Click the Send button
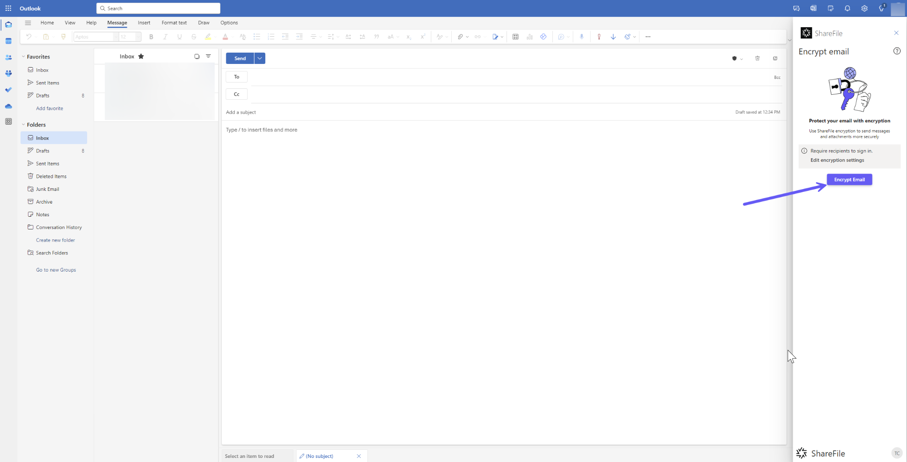The height and width of the screenshot is (462, 907). pos(240,58)
